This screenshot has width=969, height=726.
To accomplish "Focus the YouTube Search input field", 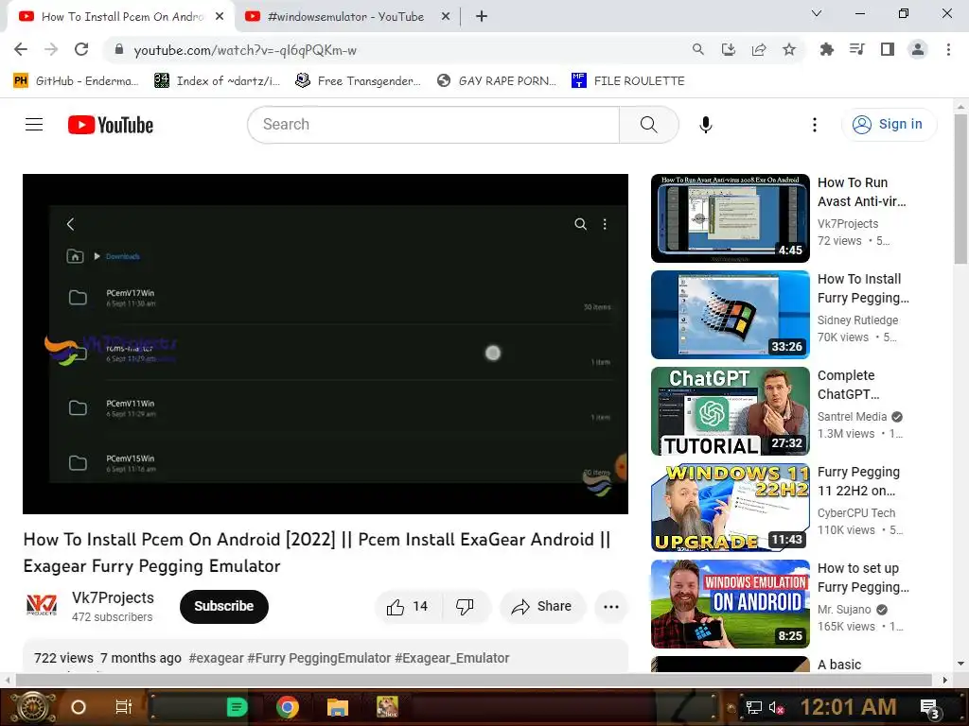I will (433, 125).
